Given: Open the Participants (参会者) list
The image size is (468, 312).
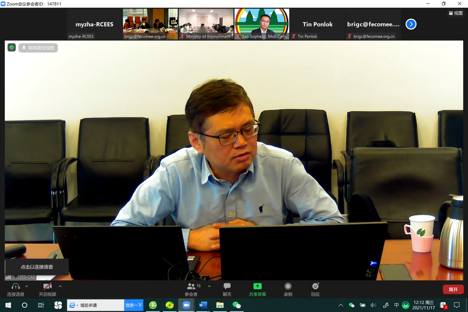Looking at the screenshot, I should (191, 290).
